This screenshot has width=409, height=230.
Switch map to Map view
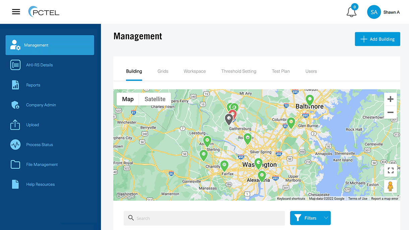[128, 99]
